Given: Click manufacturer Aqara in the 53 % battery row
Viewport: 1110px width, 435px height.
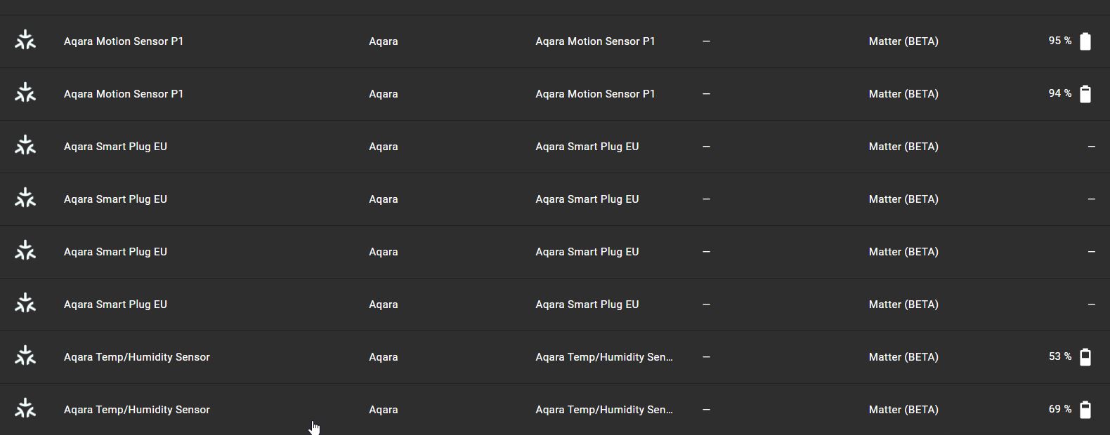Looking at the screenshot, I should (x=384, y=357).
